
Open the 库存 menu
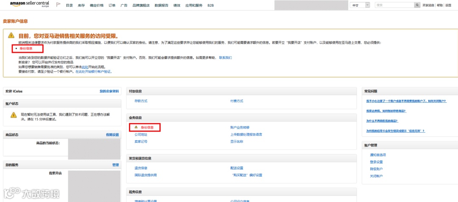coord(81,5)
